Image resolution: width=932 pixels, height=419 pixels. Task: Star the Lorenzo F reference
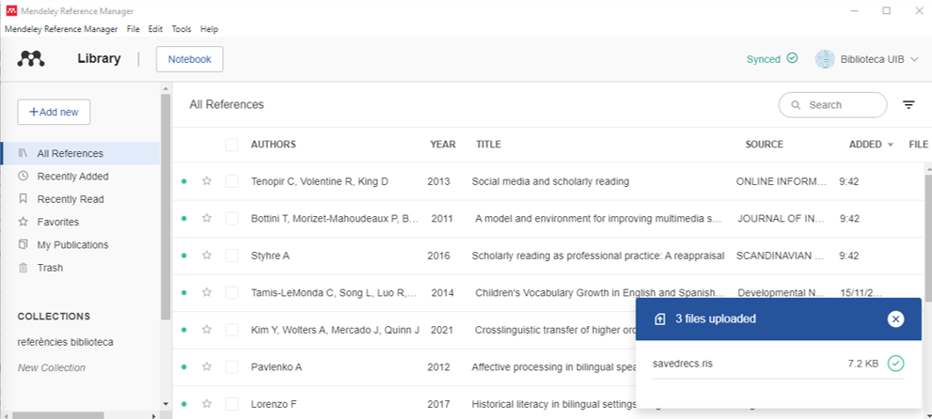(x=207, y=404)
